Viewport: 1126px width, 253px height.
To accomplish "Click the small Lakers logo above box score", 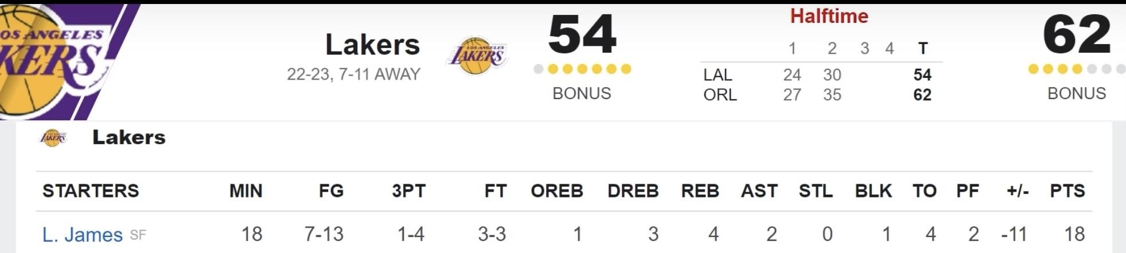I will (53, 137).
